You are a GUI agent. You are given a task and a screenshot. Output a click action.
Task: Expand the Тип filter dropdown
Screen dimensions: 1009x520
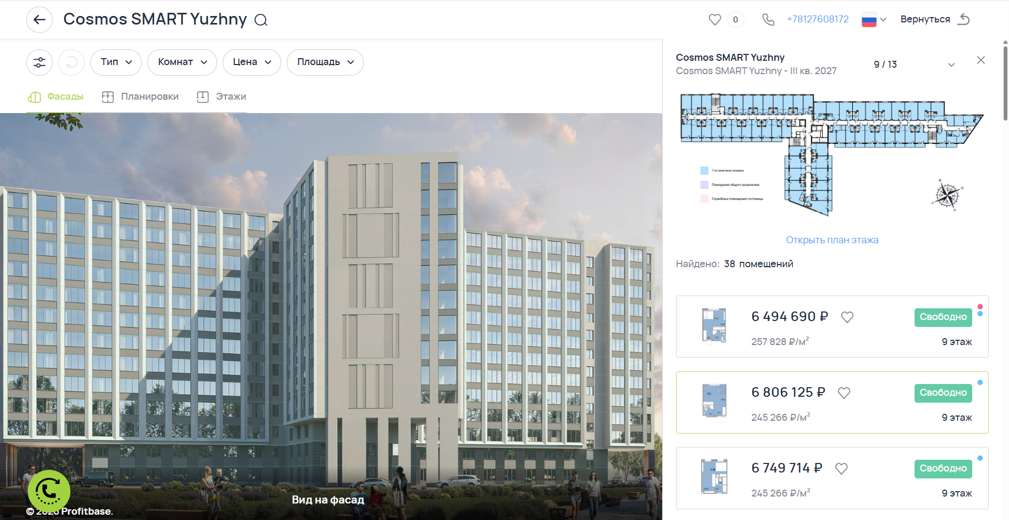[116, 62]
